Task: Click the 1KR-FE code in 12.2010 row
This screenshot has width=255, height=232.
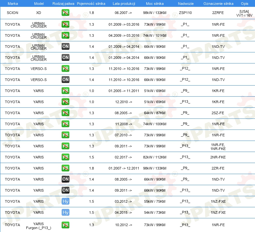Action: [x=218, y=102]
